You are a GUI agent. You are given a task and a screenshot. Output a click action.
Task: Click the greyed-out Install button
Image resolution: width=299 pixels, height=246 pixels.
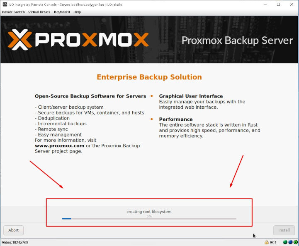tap(284, 230)
